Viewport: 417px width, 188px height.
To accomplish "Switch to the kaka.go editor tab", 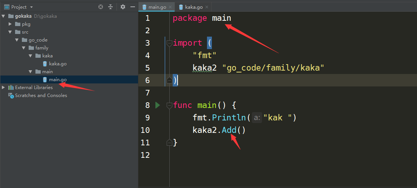I will tap(194, 7).
